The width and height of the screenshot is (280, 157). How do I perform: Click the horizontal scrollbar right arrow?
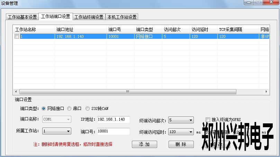pyautogui.click(x=266, y=91)
